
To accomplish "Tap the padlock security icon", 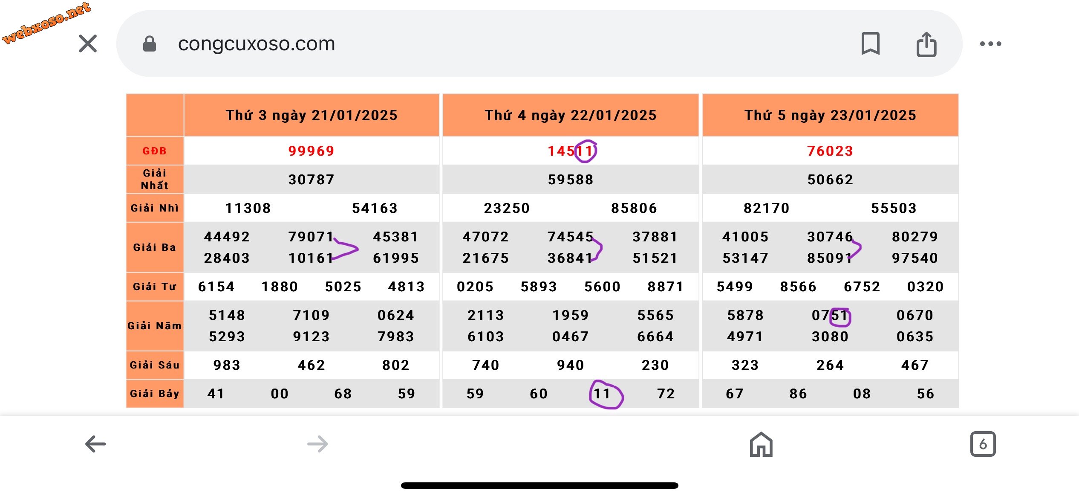I will pos(149,44).
